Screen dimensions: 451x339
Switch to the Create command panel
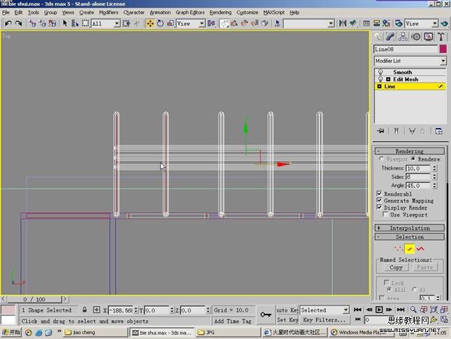[378, 36]
